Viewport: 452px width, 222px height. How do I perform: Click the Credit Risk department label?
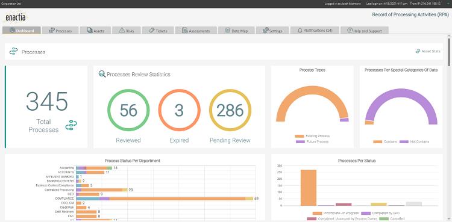67,208
